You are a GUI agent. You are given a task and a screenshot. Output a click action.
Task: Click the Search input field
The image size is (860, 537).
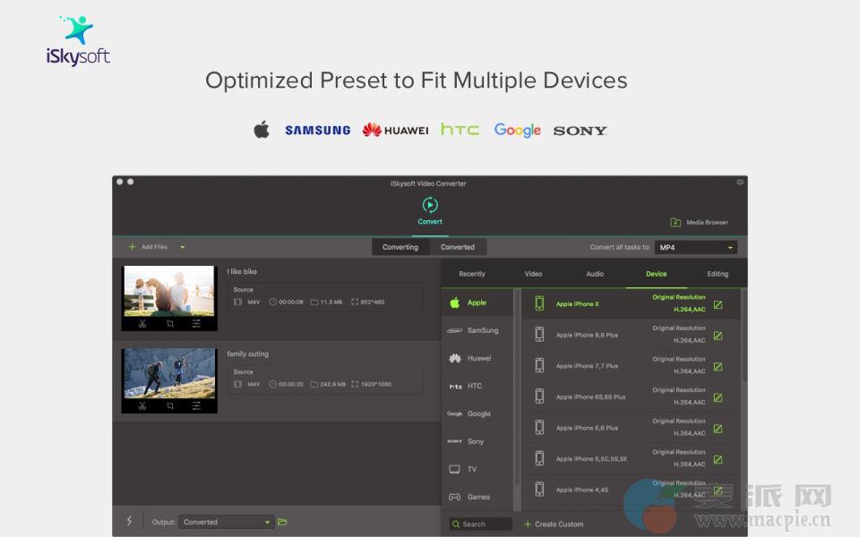(x=481, y=524)
